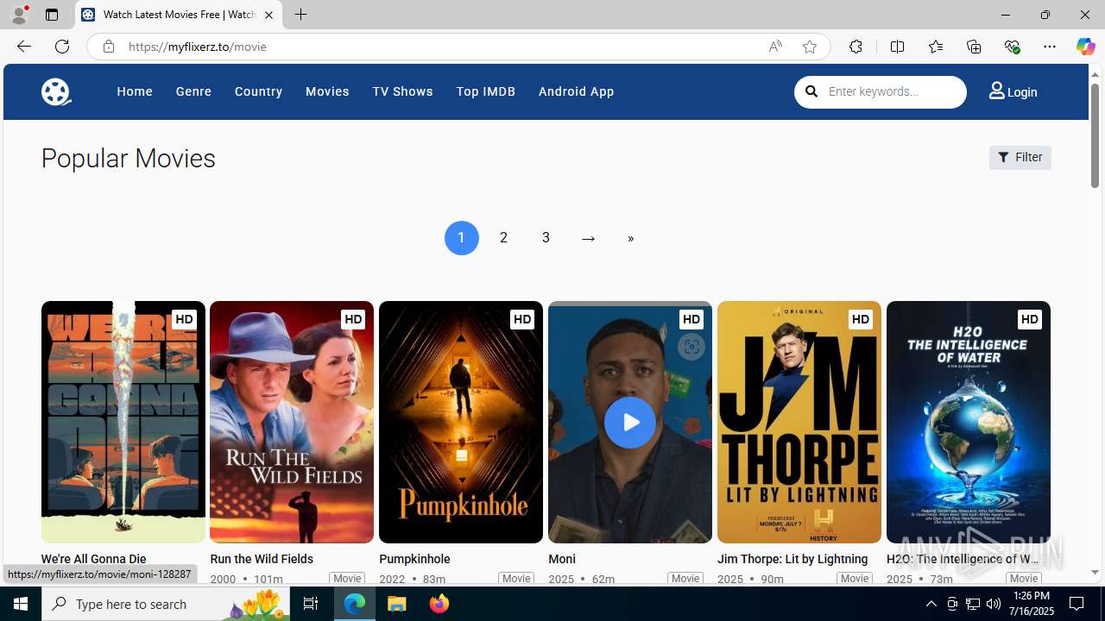Add this page to favorites star
1105x621 pixels.
click(x=810, y=47)
